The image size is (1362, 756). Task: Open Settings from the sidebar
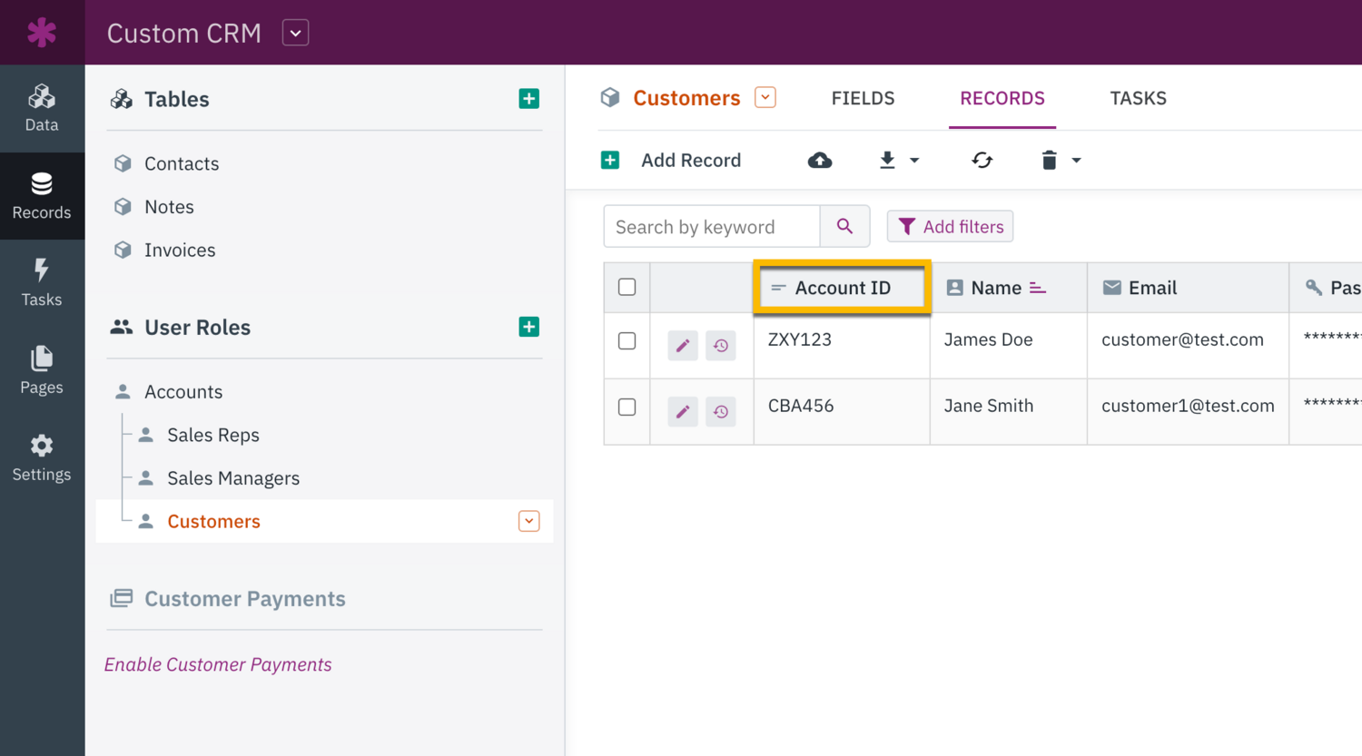pyautogui.click(x=42, y=457)
